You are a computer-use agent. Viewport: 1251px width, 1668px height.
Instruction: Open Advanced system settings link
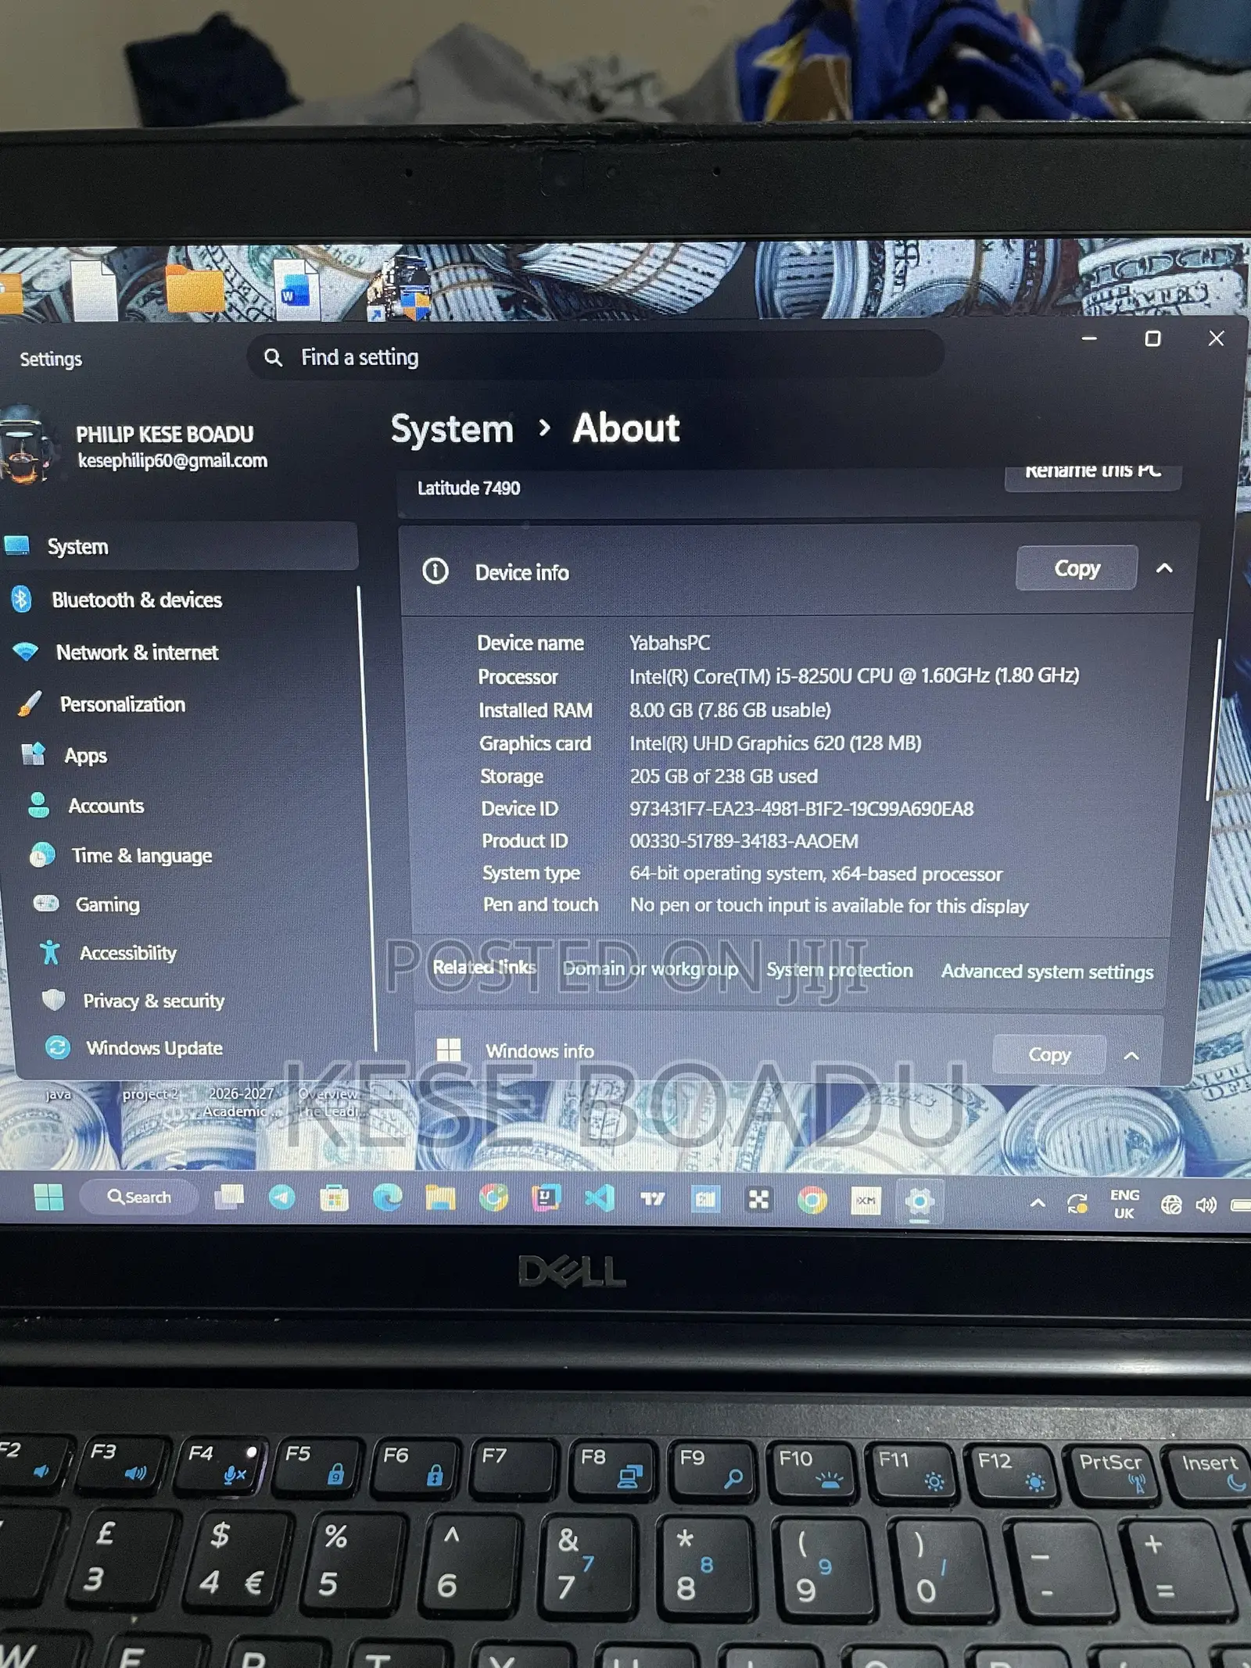[x=1047, y=972]
